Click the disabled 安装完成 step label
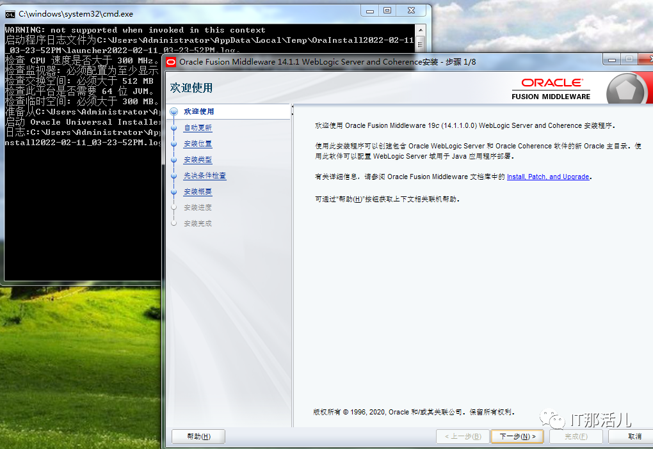This screenshot has width=653, height=449. coord(198,223)
